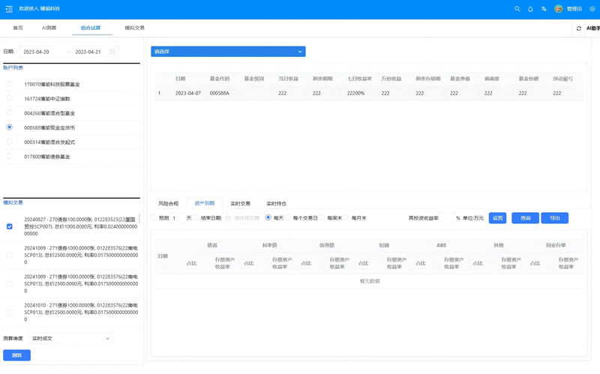Toggle the hamburger menu icon
Screen dimensions: 600x374
point(9,9)
